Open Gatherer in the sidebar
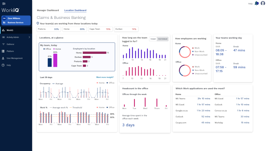 click(x=16, y=44)
